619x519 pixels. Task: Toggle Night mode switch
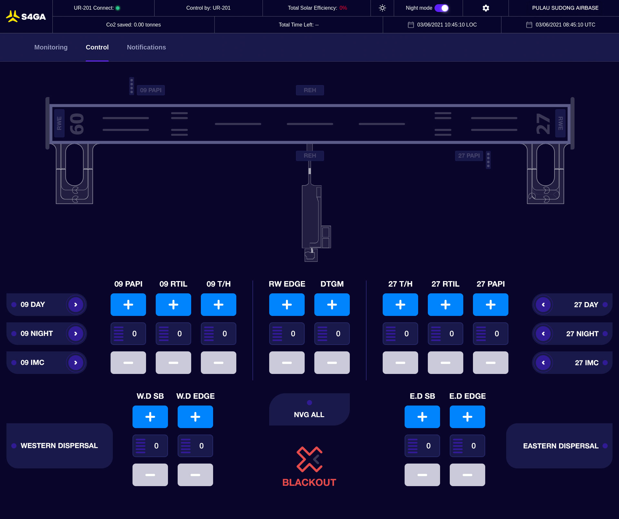click(x=441, y=8)
